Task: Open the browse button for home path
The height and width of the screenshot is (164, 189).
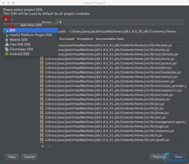Action: tap(181, 32)
